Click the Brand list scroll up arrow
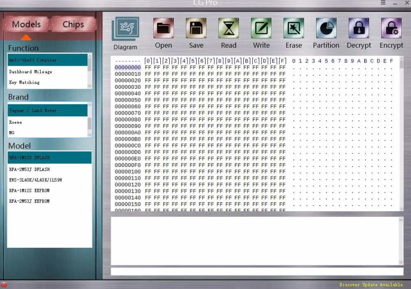This screenshot has width=411, height=289. coord(90,104)
